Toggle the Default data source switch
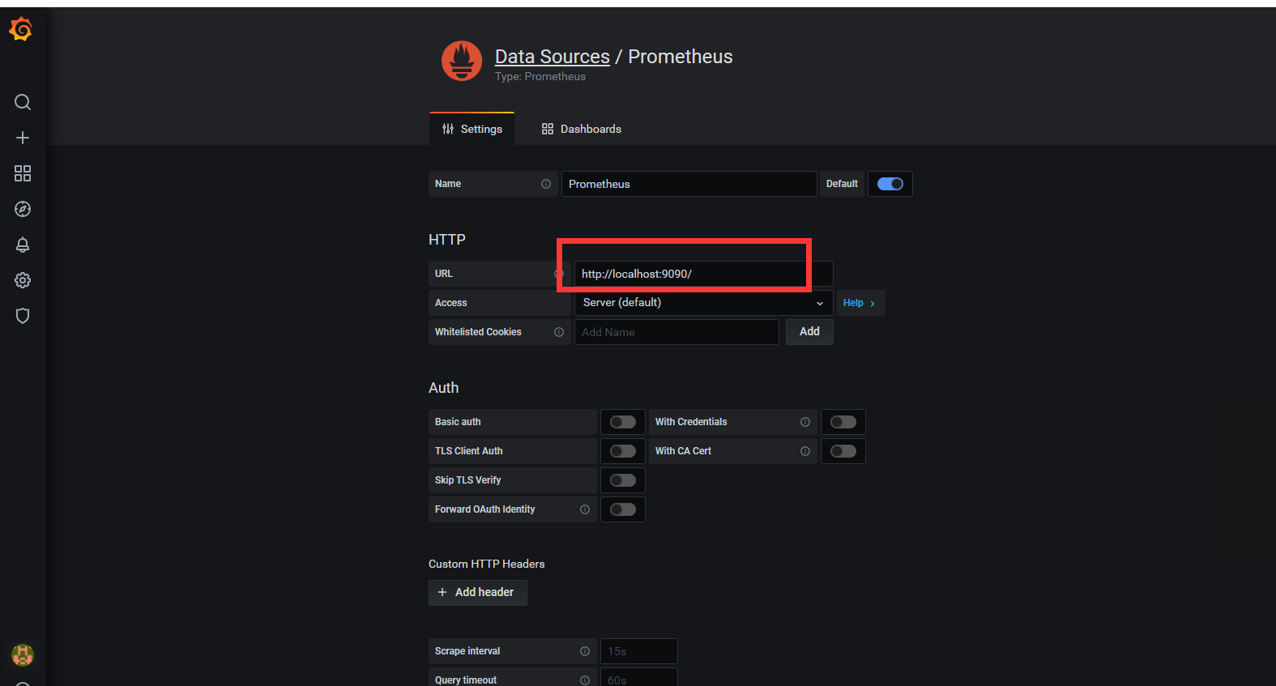This screenshot has width=1276, height=686. pyautogui.click(x=890, y=184)
